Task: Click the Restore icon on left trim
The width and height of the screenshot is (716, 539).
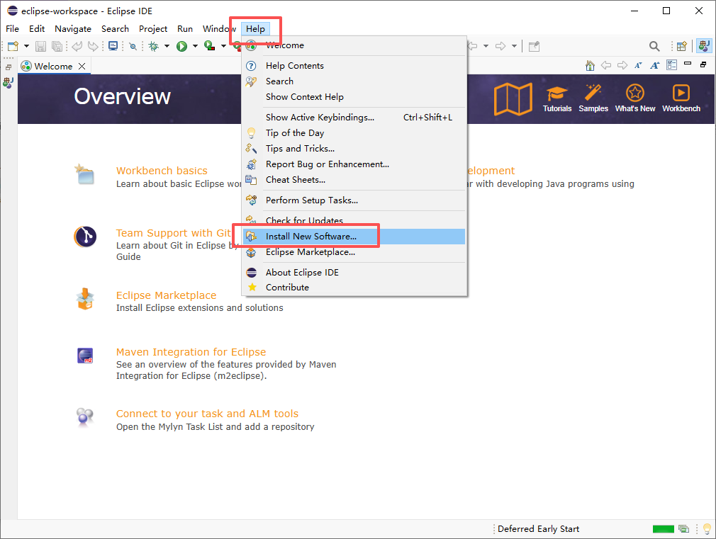Action: click(9, 67)
